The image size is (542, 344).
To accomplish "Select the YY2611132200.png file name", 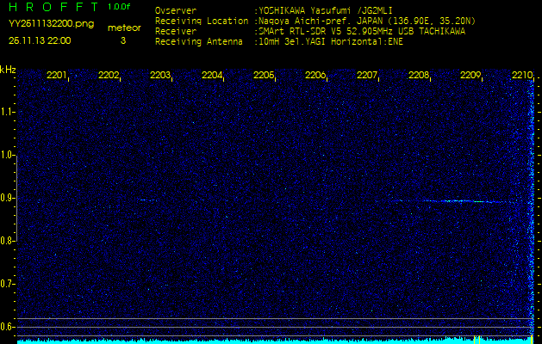I will (x=43, y=25).
